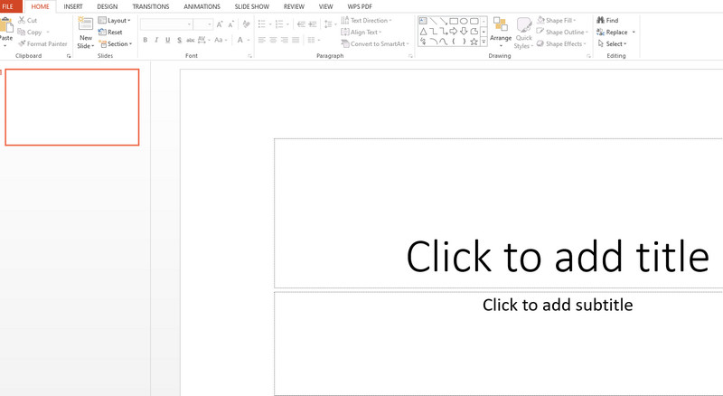Pick the star shape from shapes gallery

(474, 42)
